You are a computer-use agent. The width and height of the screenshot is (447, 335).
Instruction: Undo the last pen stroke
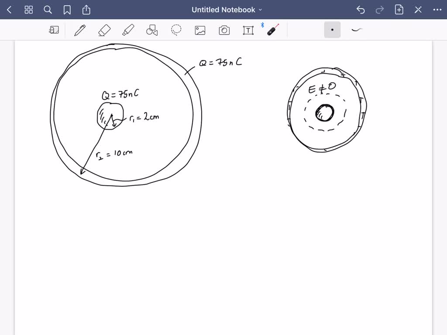pos(360,10)
